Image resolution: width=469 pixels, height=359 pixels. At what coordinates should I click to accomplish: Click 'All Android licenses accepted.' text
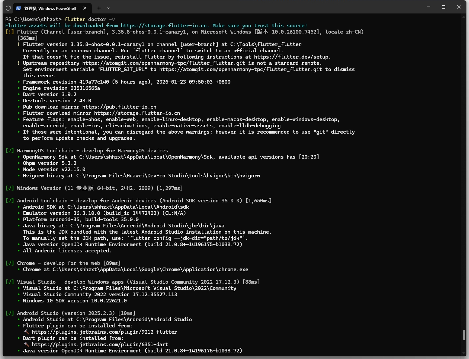click(x=67, y=251)
